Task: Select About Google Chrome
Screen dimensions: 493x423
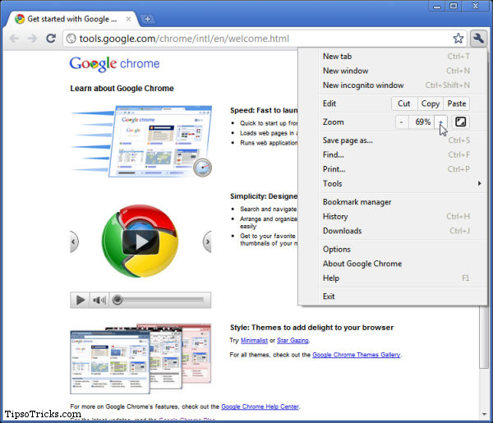Action: [x=402, y=264]
